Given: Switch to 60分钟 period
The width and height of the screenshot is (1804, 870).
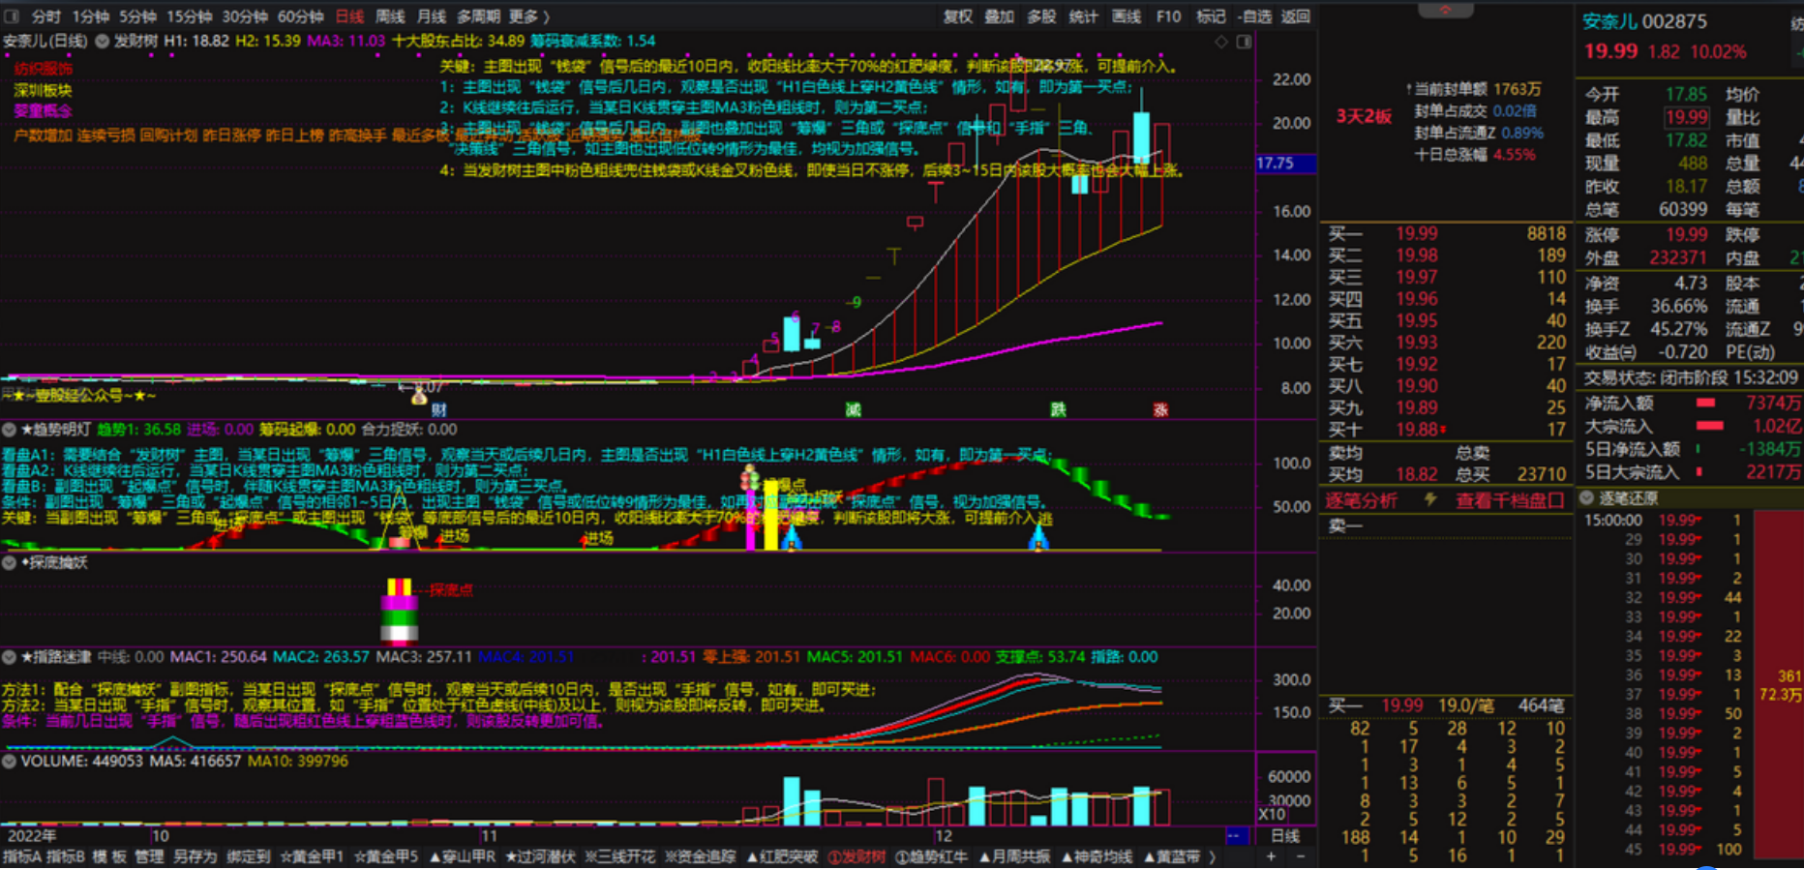Looking at the screenshot, I should 300,16.
